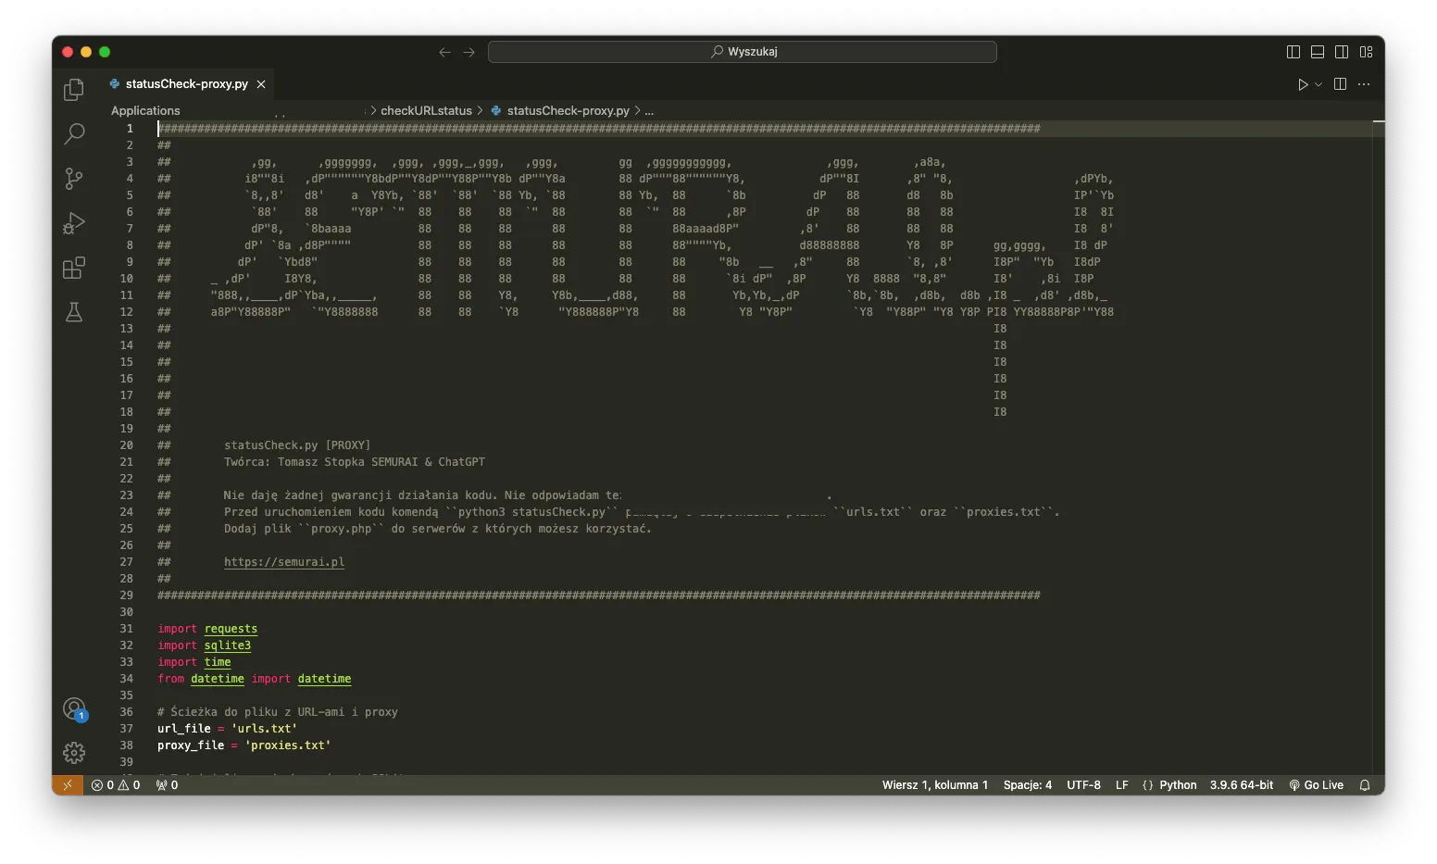Click the sqlite3 module name in the code
Image resolution: width=1437 pixels, height=864 pixels.
[x=228, y=645]
